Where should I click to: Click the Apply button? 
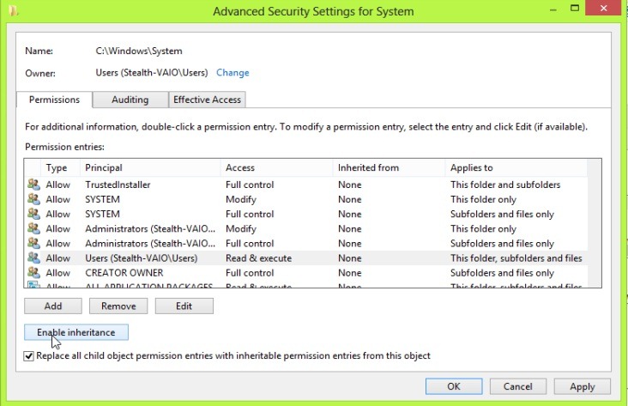[583, 386]
